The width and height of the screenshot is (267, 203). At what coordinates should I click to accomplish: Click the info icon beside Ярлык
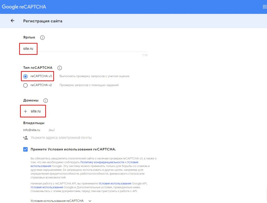[43, 37]
